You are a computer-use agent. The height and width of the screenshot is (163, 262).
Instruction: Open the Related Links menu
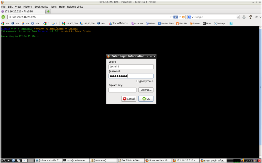[x=75, y=7]
